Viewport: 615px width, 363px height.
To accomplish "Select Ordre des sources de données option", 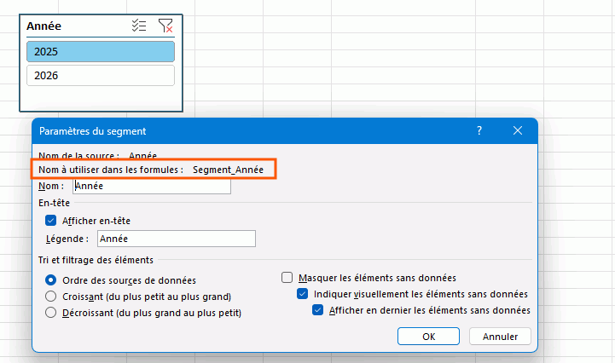I will pyautogui.click(x=51, y=279).
